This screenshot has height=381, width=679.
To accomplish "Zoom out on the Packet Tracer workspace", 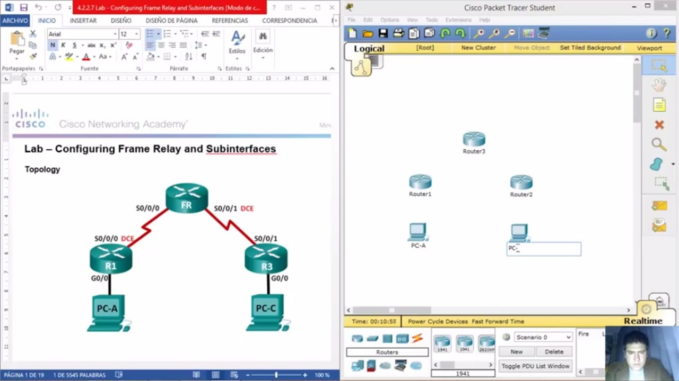I will point(510,33).
